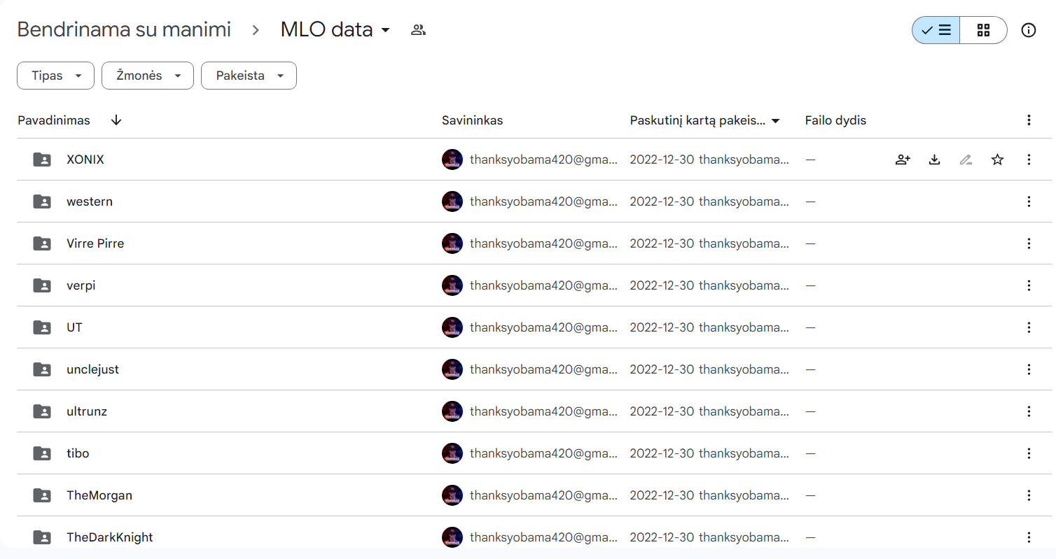Star the XONIX folder
Viewport: 1056px width, 559px height.
[x=997, y=160]
